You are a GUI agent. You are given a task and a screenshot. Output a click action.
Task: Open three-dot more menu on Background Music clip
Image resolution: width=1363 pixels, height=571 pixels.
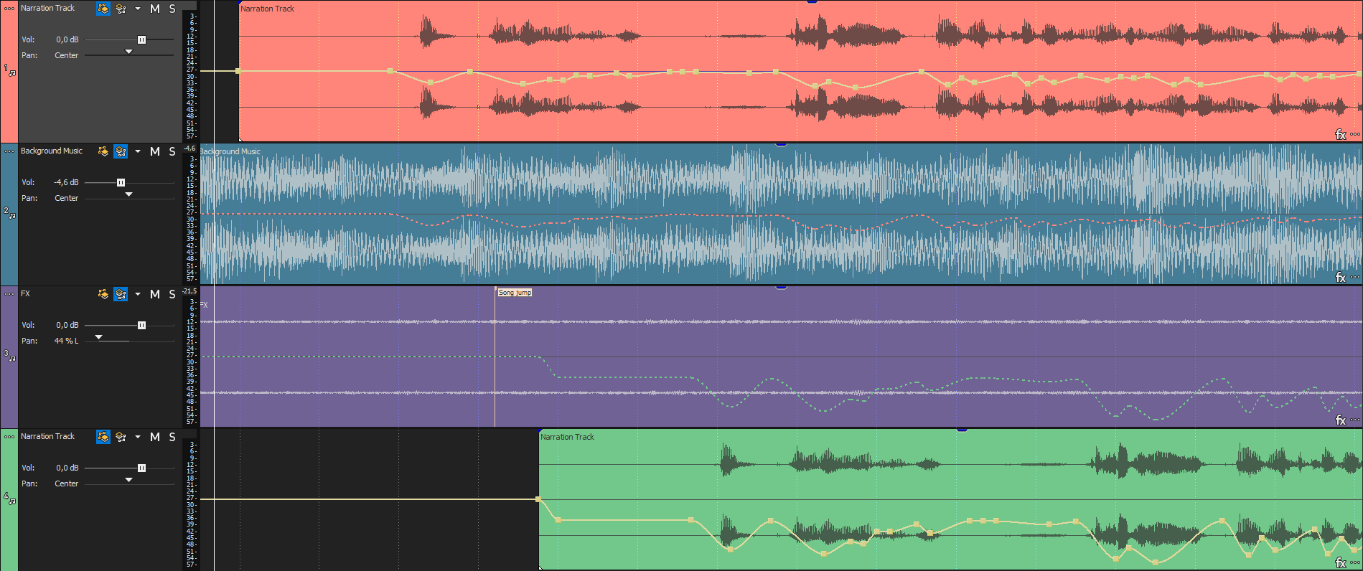(1354, 277)
